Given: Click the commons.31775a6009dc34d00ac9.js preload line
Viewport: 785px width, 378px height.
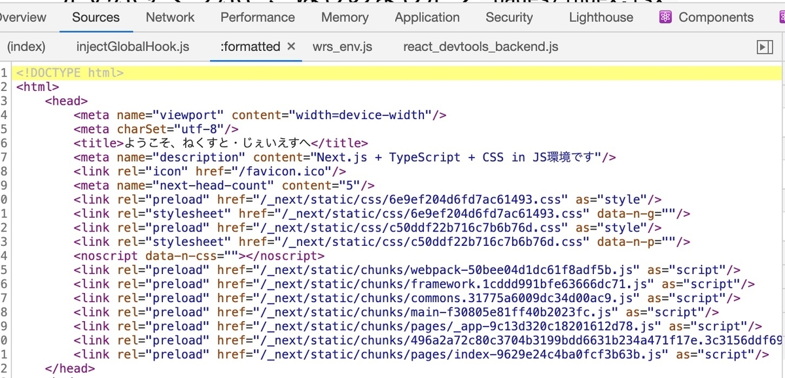Looking at the screenshot, I should pyautogui.click(x=407, y=298).
